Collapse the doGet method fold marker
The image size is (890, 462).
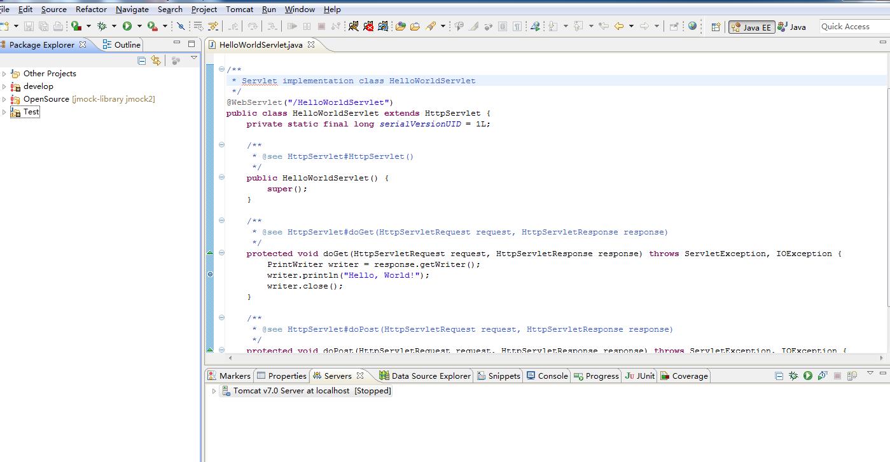click(221, 253)
